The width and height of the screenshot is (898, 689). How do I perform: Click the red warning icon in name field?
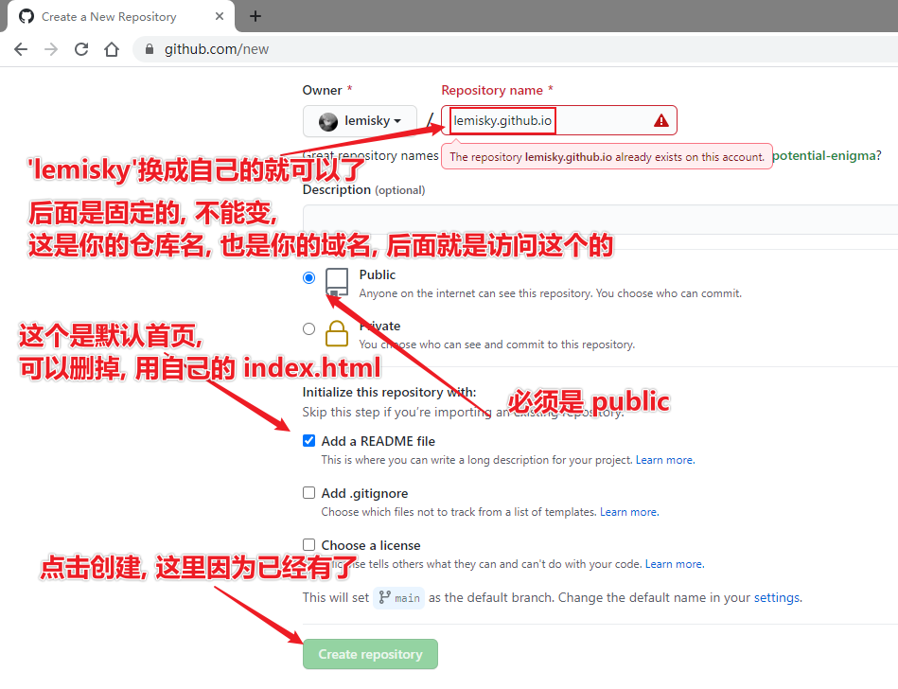coord(660,120)
